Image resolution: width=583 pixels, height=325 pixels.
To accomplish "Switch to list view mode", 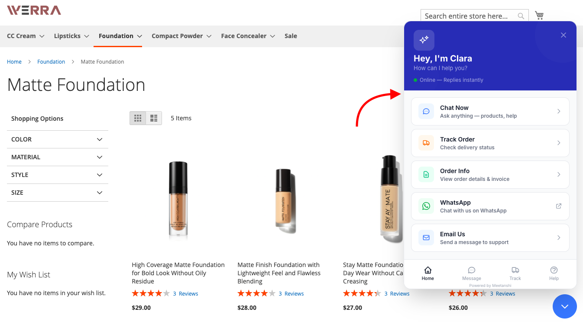I will click(x=154, y=118).
